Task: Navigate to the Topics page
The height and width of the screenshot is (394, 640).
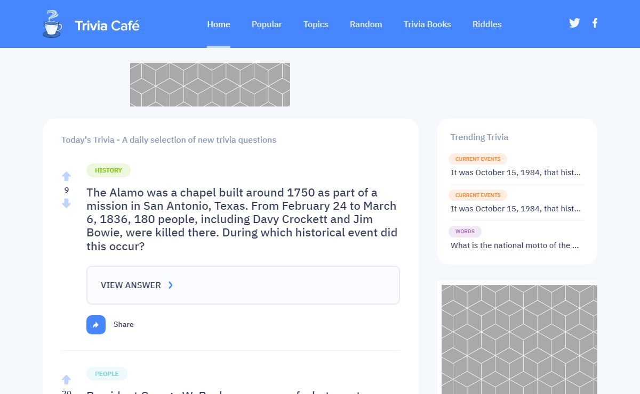Action: tap(316, 24)
